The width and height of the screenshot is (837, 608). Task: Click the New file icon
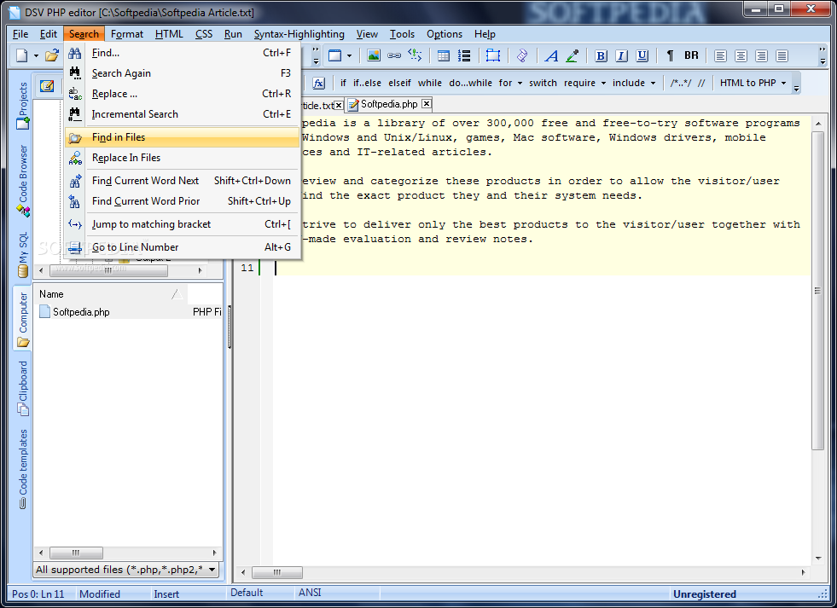coord(22,55)
